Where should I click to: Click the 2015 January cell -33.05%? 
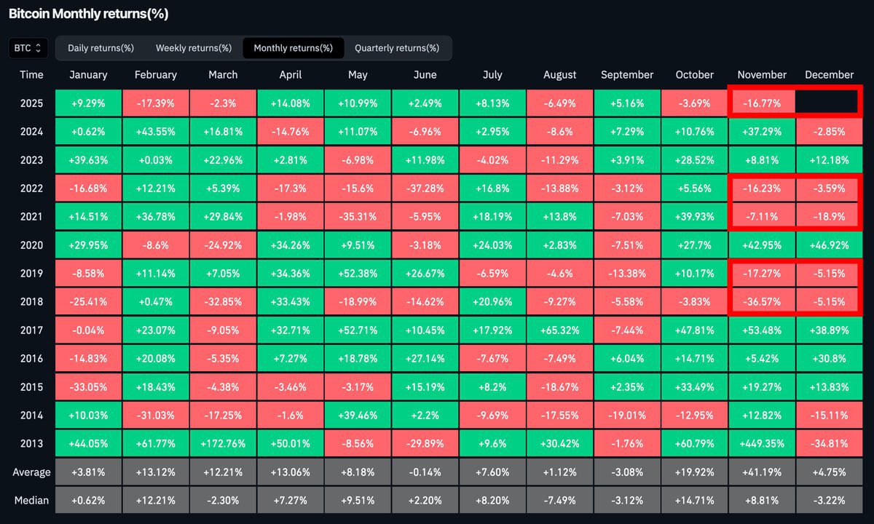point(88,387)
